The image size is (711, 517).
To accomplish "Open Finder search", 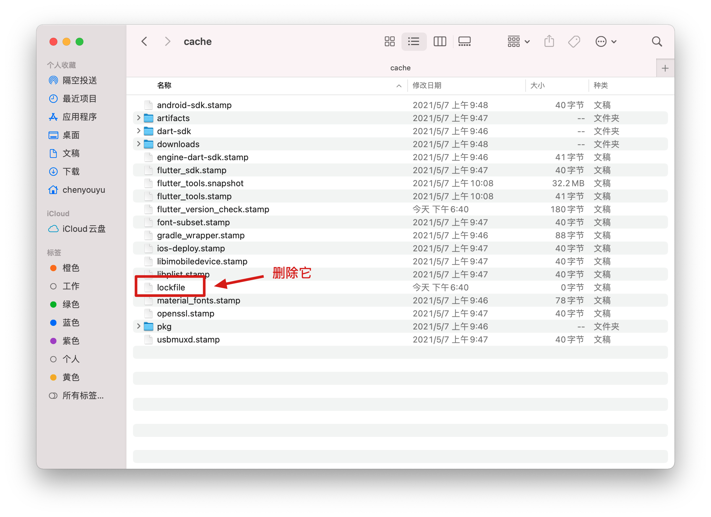I will coord(657,41).
